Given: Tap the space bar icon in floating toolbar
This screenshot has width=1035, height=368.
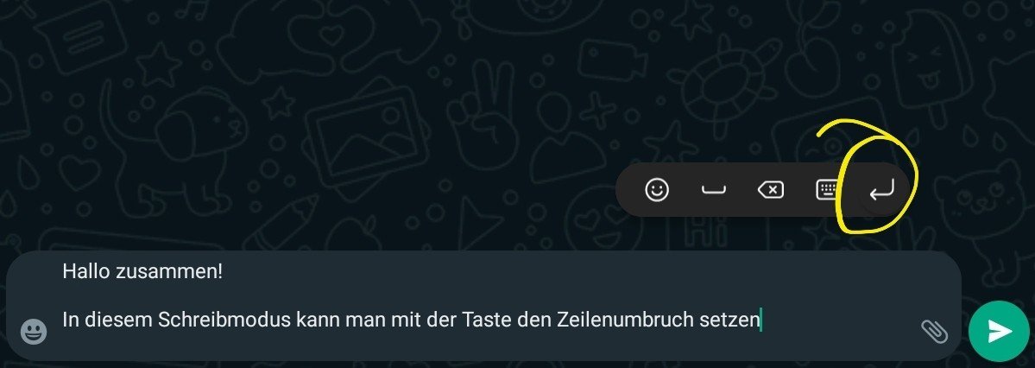Looking at the screenshot, I should [x=713, y=191].
